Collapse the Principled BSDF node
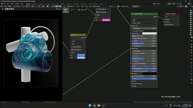Screen dimensions: 193x108 pos(132,14)
